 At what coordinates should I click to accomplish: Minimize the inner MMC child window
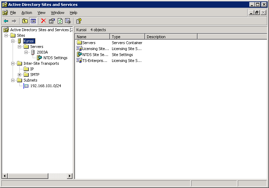pos(251,13)
